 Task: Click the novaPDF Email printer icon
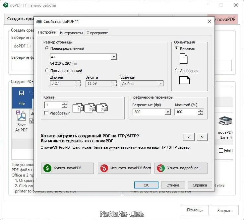click(x=225, y=121)
